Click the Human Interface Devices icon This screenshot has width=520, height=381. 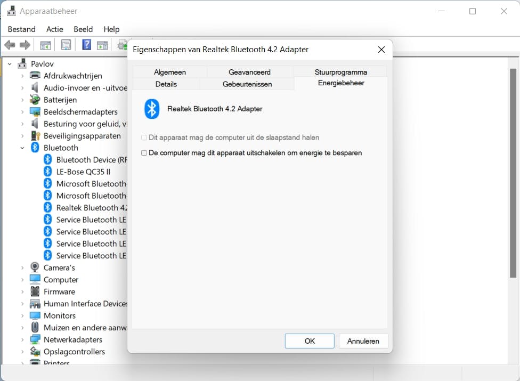point(35,303)
